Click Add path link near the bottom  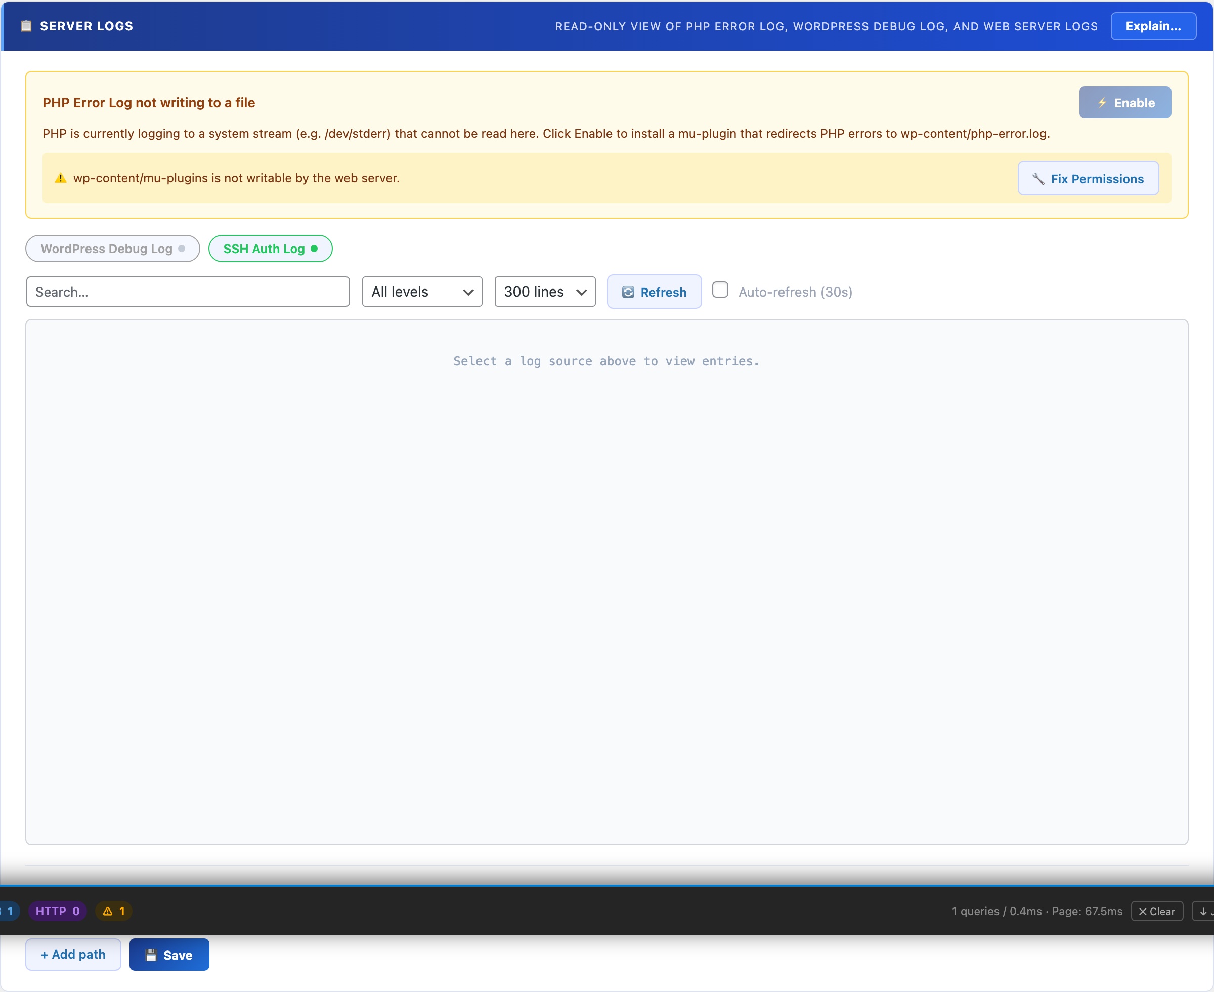click(72, 954)
